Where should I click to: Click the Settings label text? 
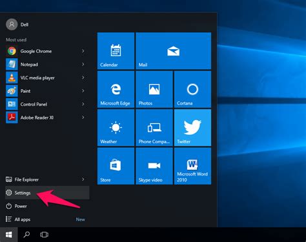pyautogui.click(x=23, y=193)
